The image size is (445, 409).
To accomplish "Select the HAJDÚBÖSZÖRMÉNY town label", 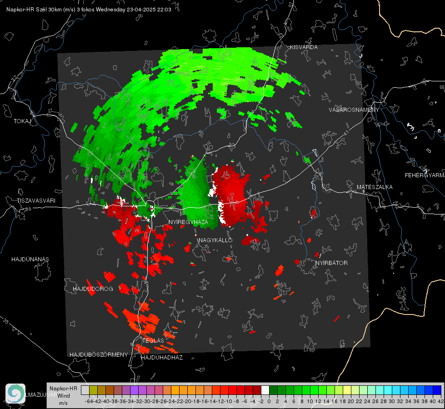I will 99,354.
